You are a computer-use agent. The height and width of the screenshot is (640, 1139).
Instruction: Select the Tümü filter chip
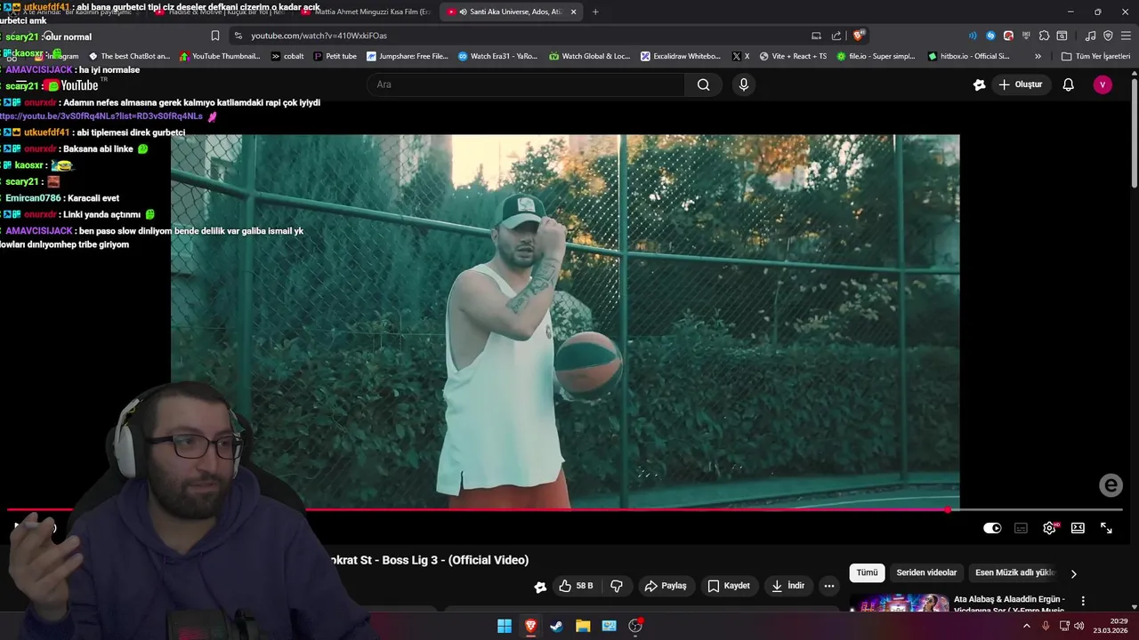pyautogui.click(x=867, y=573)
